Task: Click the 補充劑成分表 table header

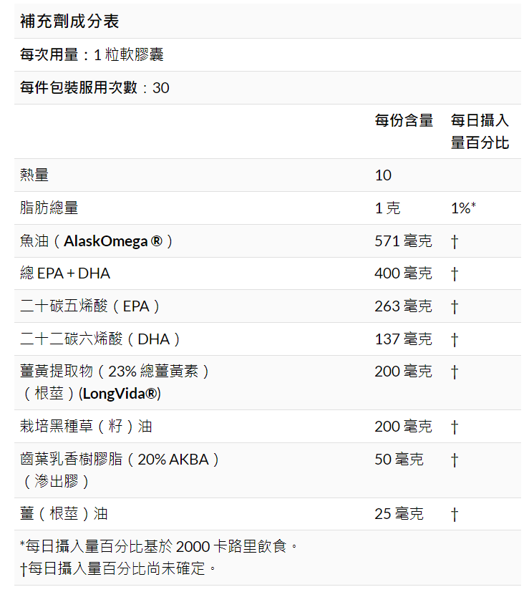Action: (x=70, y=21)
